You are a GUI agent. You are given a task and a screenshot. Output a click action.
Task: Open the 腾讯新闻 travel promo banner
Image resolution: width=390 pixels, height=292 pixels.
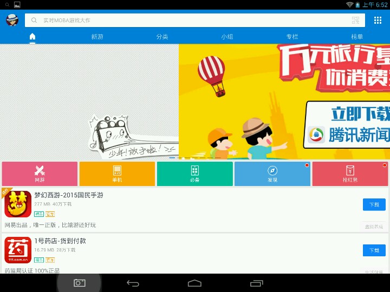(x=284, y=102)
